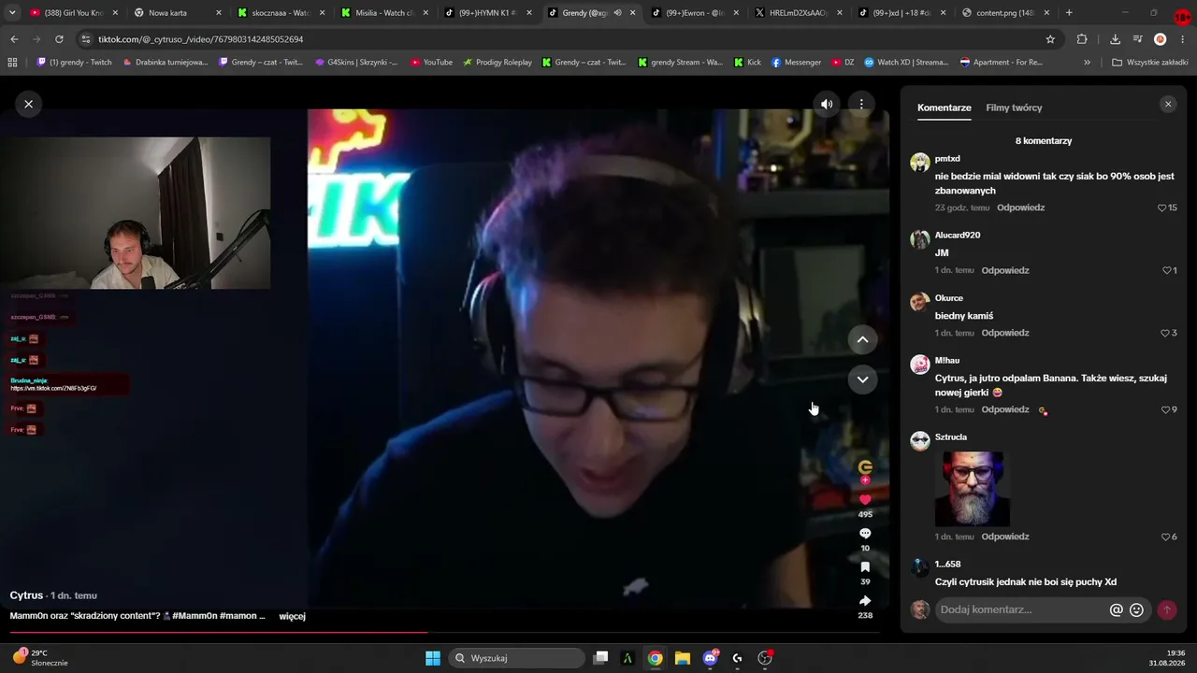
Task: Open the weather widget showing 29°C
Action: (39, 658)
